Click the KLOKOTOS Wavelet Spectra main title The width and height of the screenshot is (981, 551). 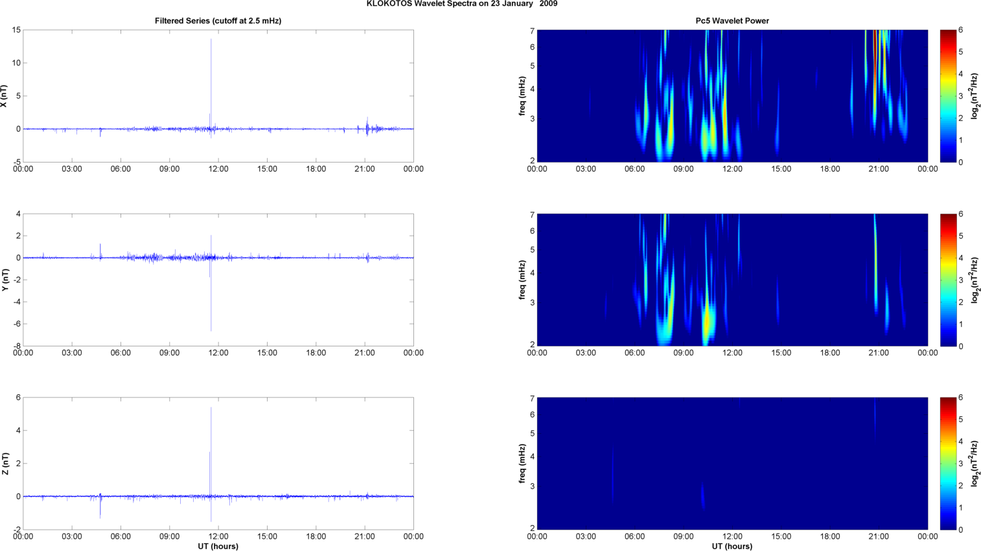pyautogui.click(x=461, y=4)
